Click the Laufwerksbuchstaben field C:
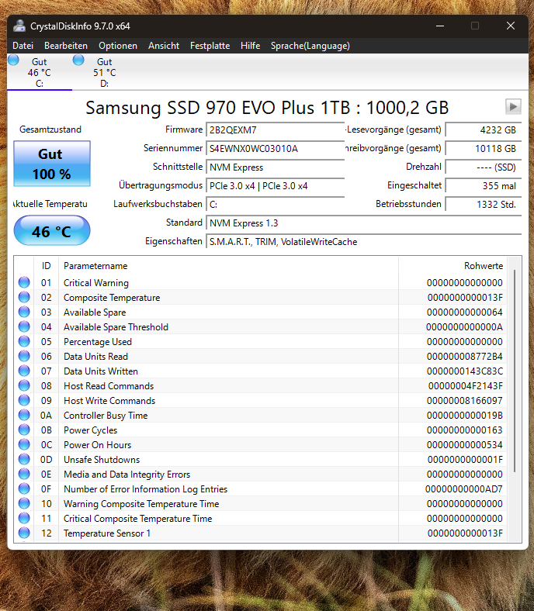This screenshot has width=534, height=611. [275, 204]
